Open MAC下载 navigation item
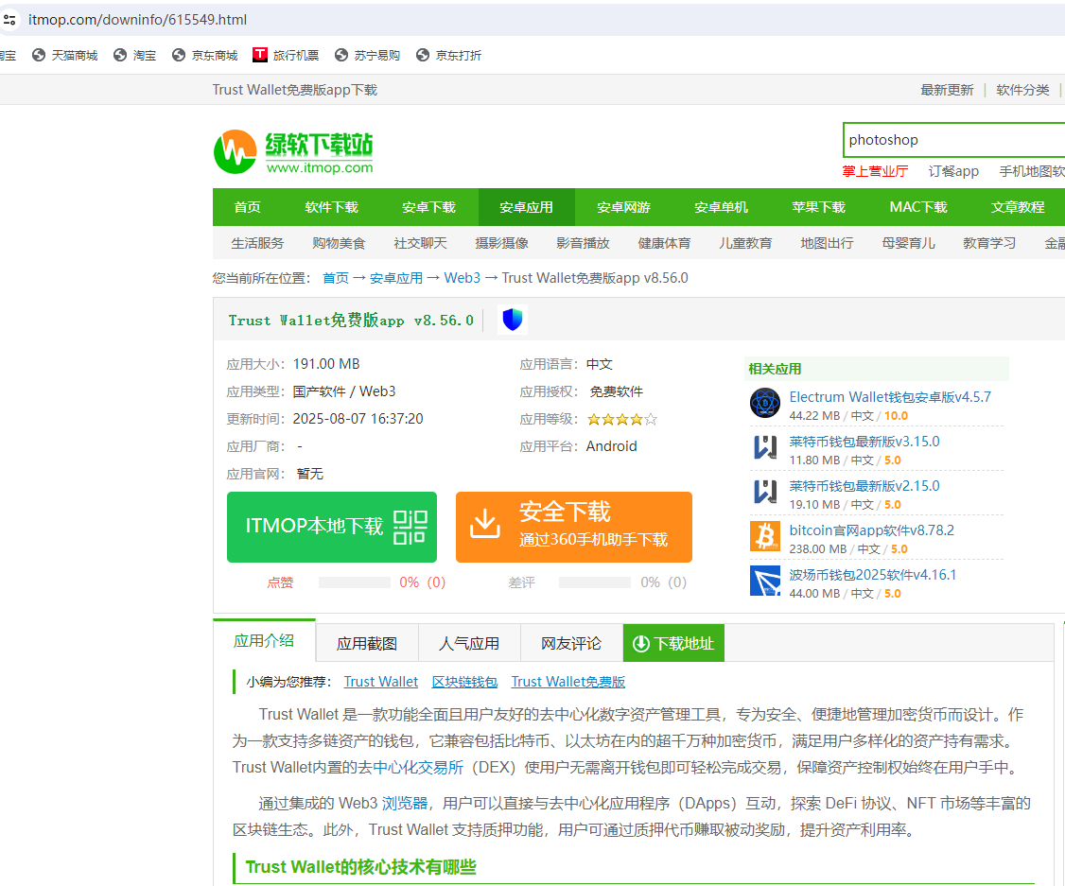Screen dimensions: 1065x886 [918, 207]
